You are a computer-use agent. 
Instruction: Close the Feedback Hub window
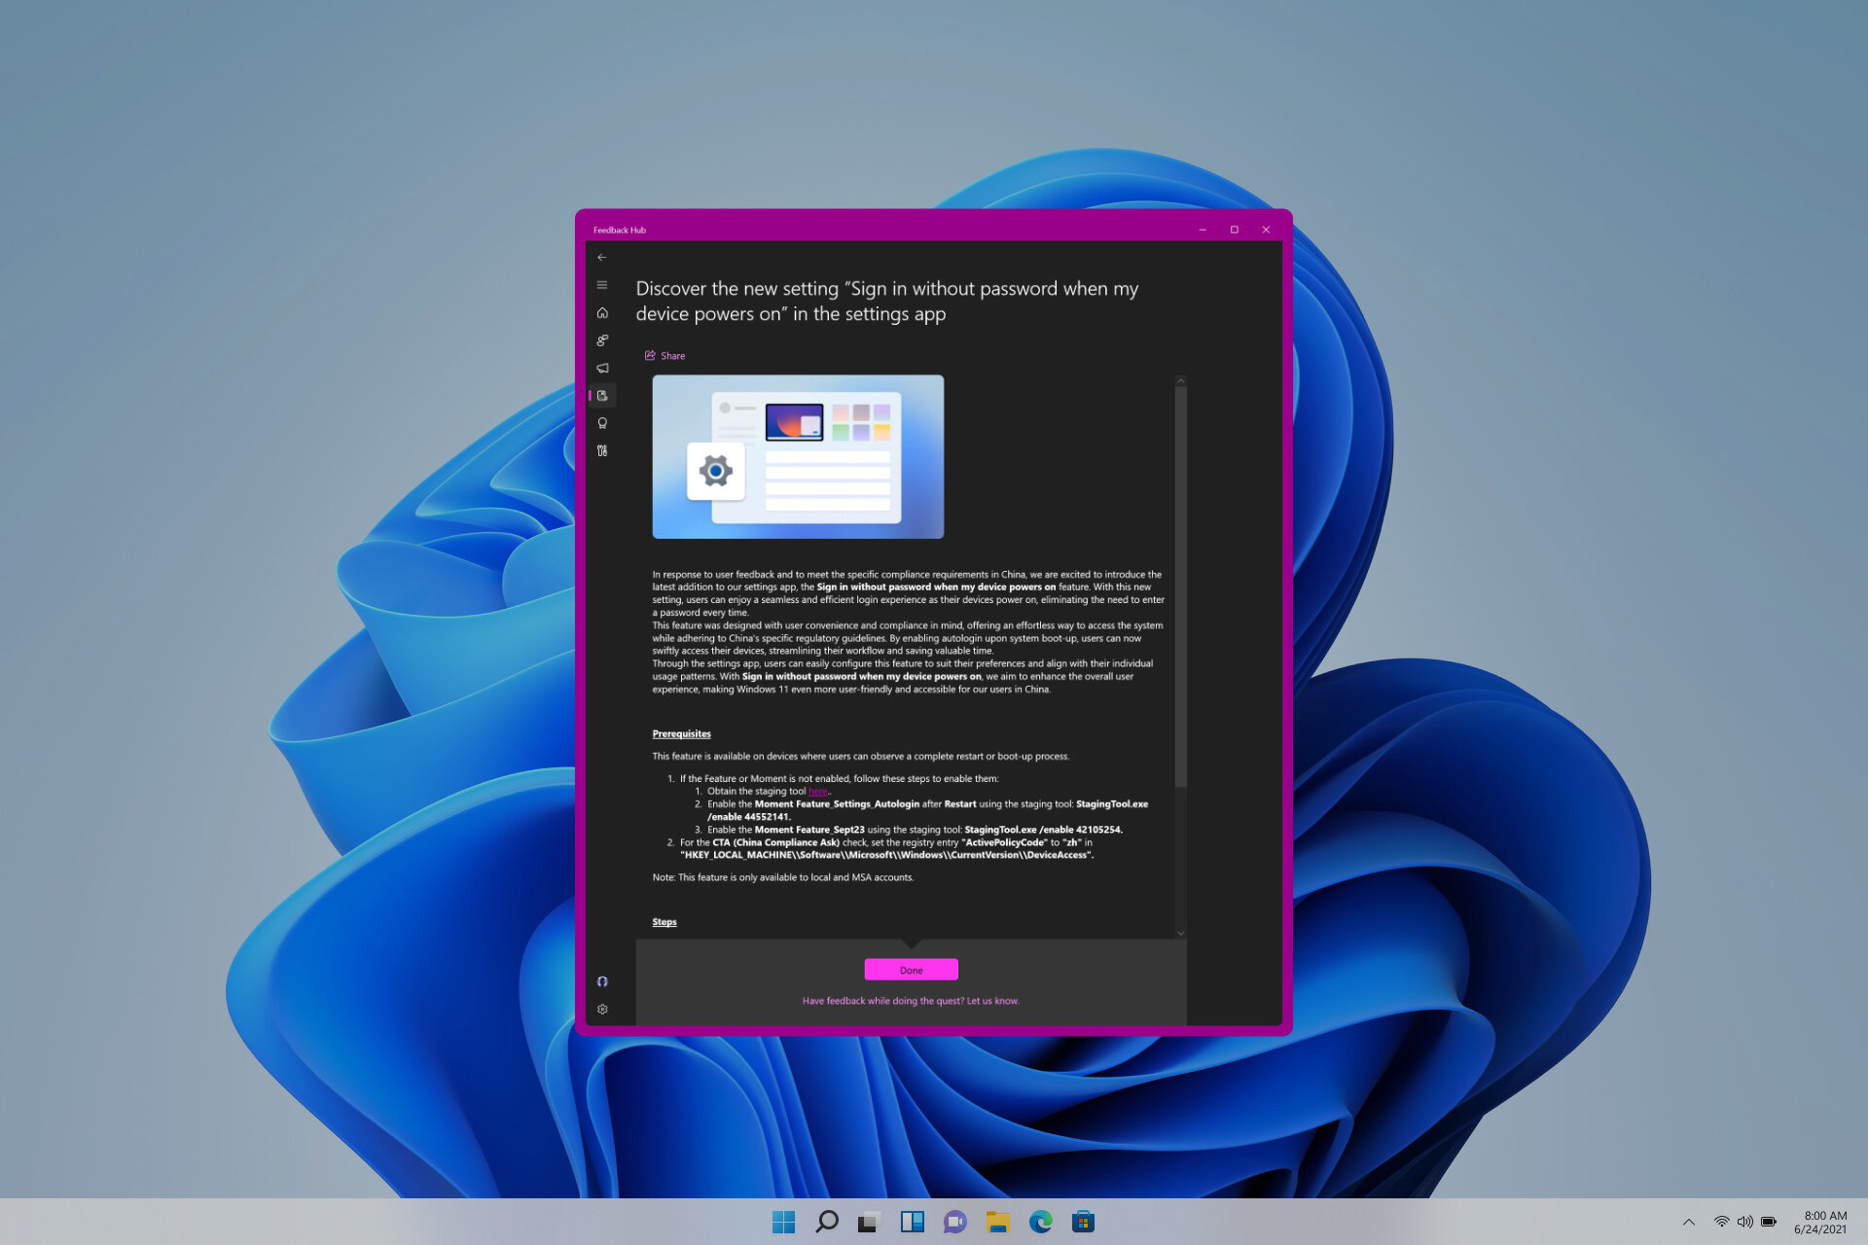(x=1266, y=231)
